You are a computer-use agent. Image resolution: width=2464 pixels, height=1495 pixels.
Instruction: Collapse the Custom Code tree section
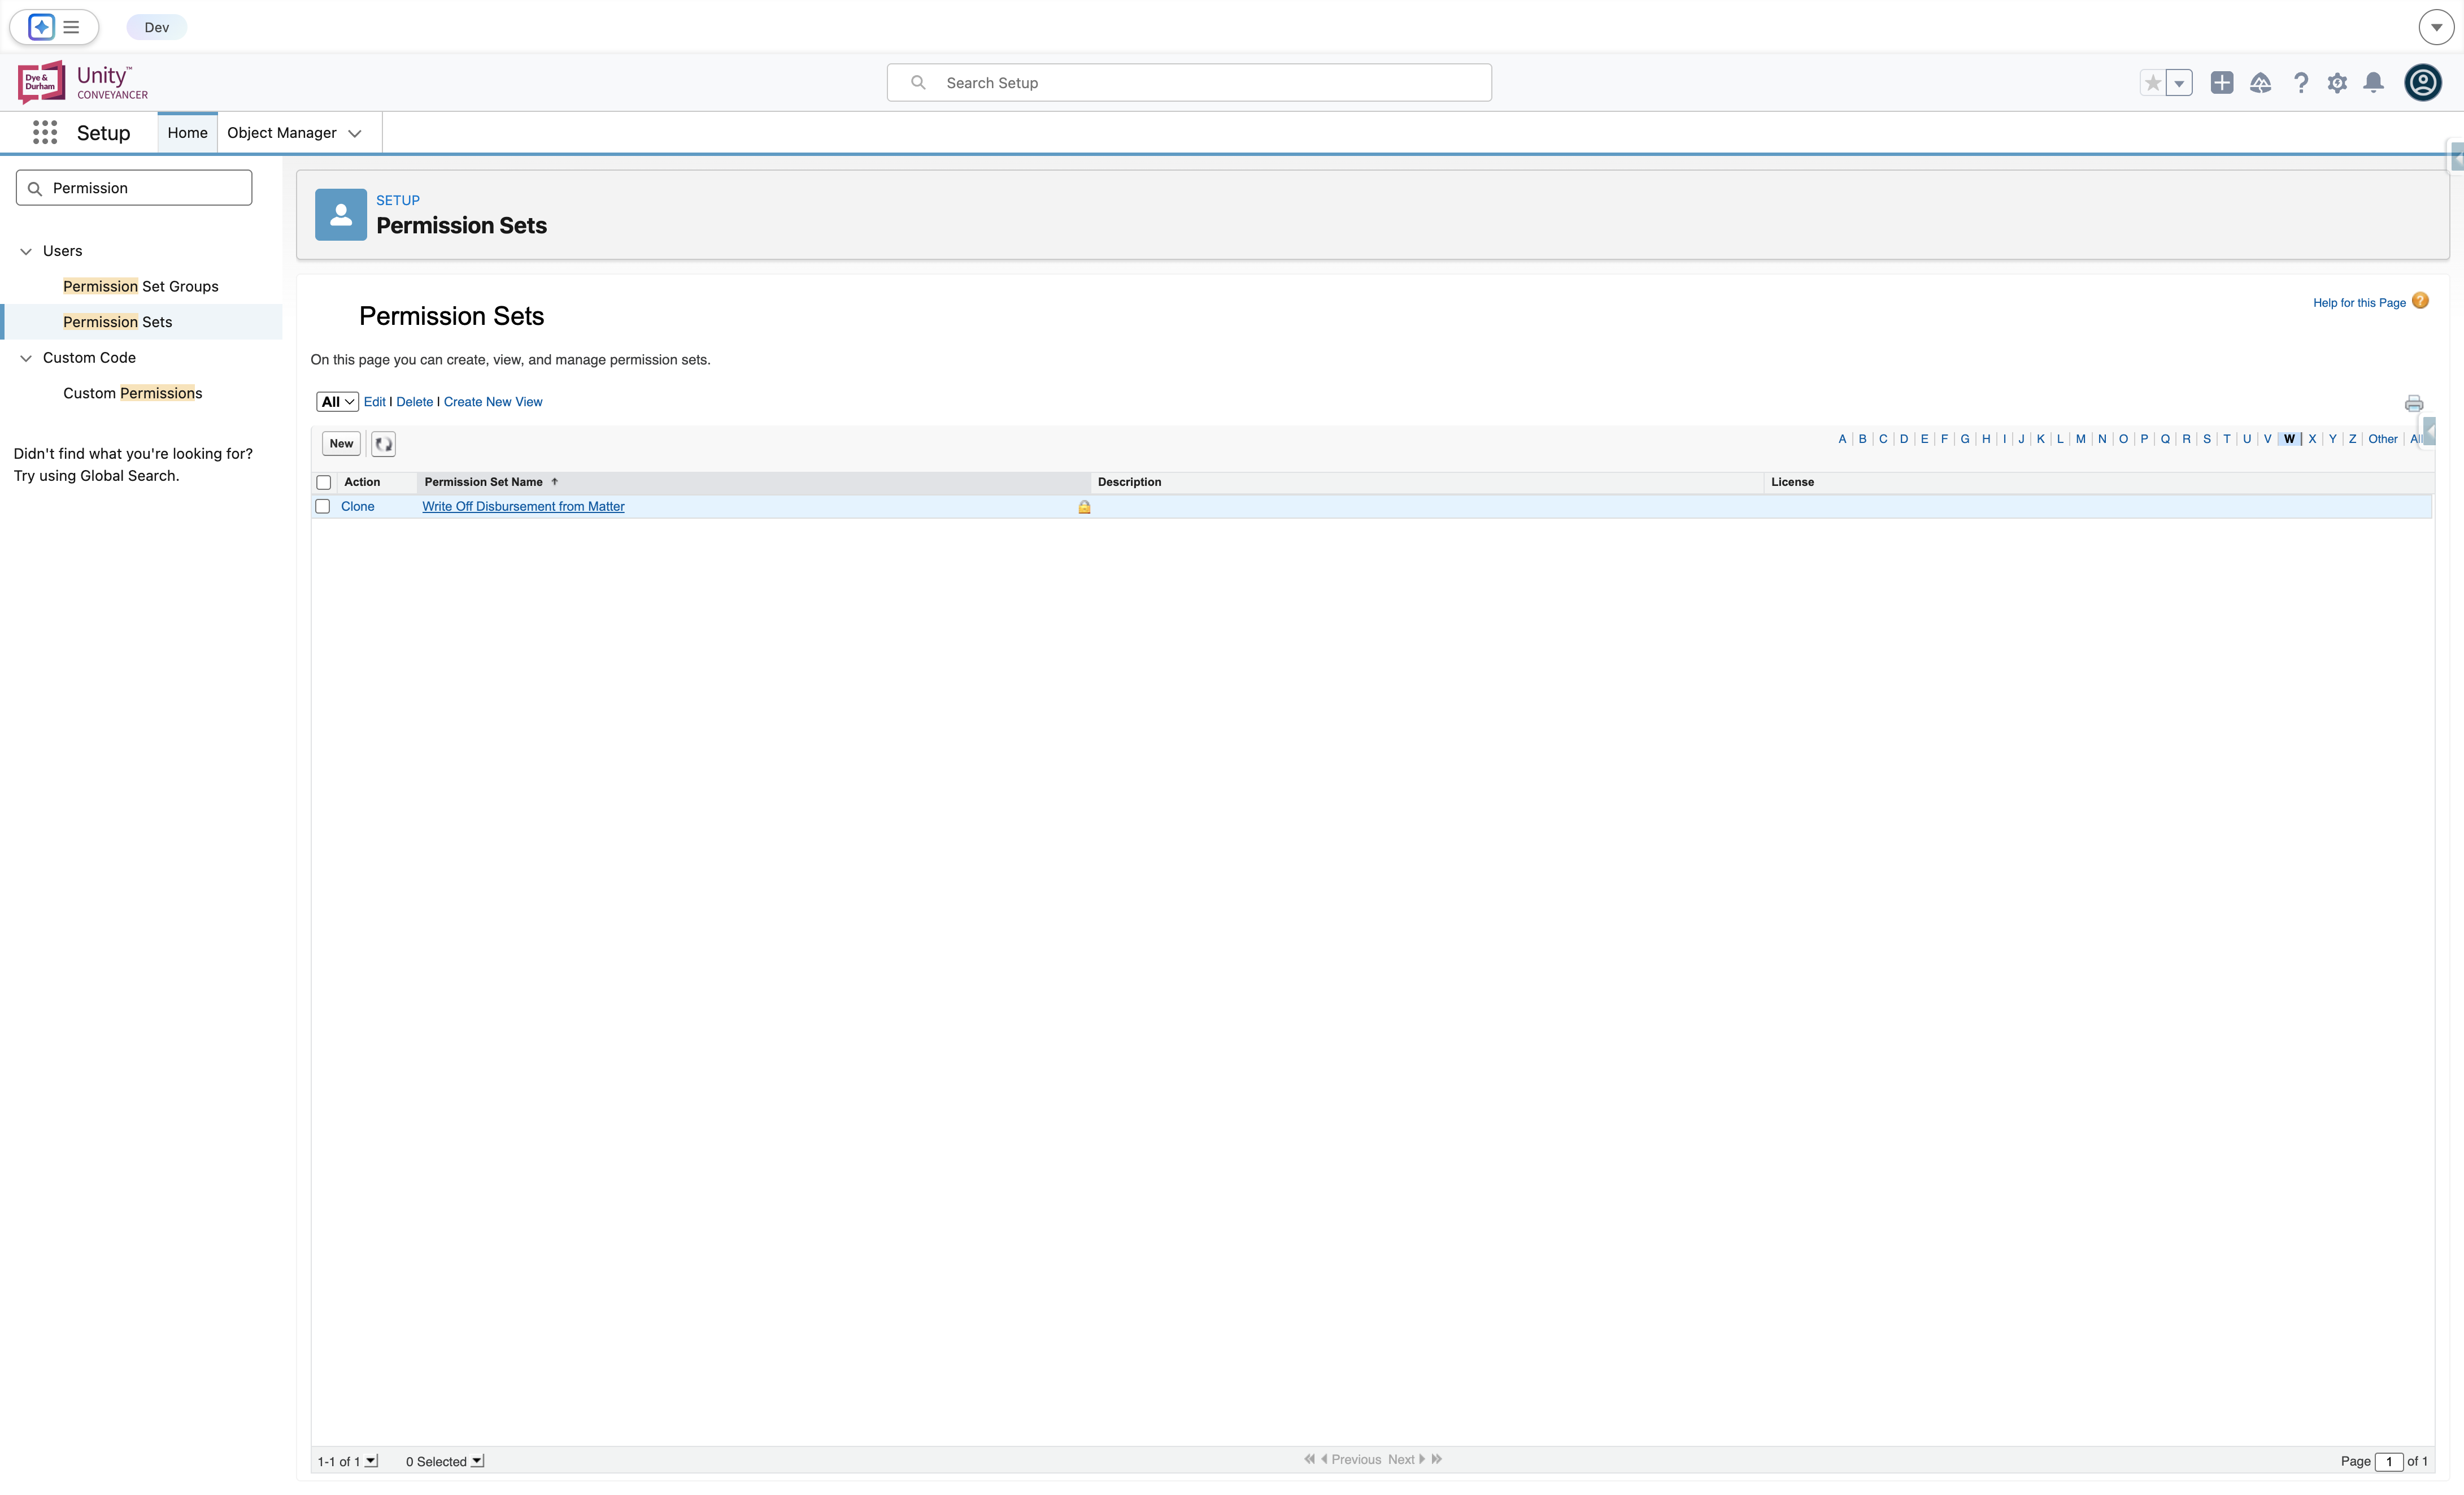[x=26, y=358]
